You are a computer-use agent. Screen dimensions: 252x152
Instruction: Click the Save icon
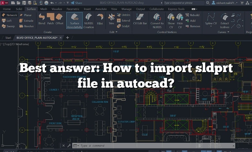24,3
